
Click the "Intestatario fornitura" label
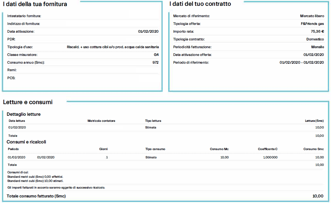(24, 16)
